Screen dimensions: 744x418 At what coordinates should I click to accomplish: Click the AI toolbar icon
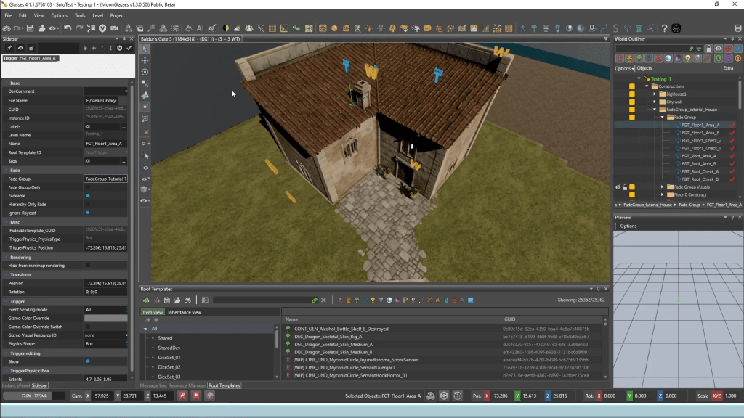coord(200,28)
